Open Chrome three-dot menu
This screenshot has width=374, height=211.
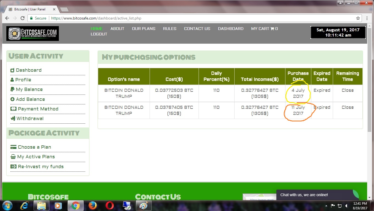pyautogui.click(x=367, y=18)
